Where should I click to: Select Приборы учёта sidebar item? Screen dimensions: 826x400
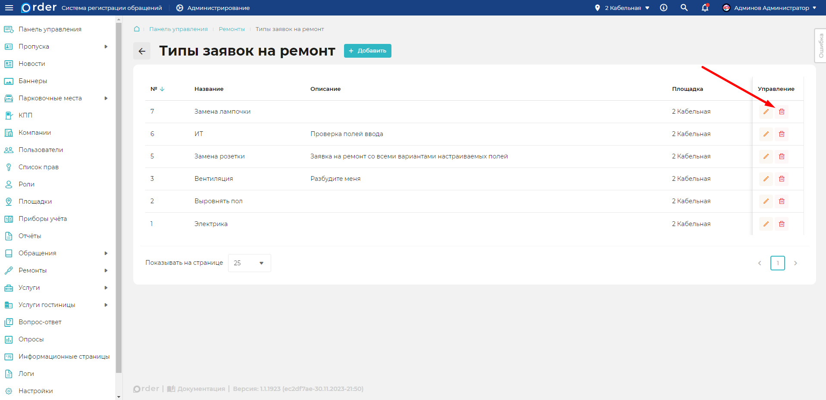tap(42, 219)
